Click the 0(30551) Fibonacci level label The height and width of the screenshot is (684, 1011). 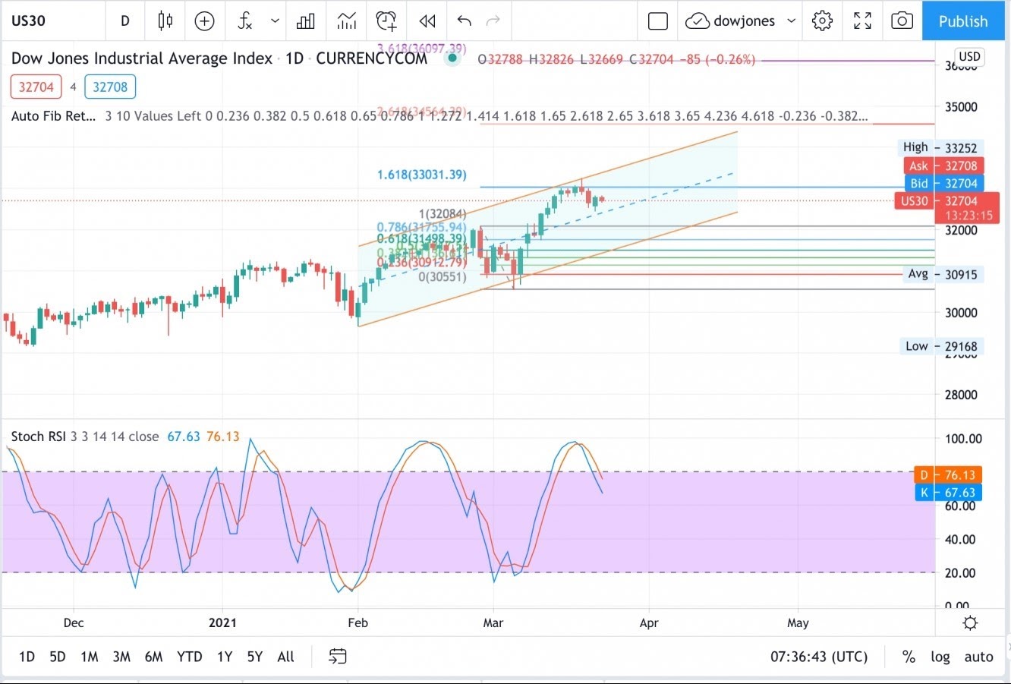443,276
